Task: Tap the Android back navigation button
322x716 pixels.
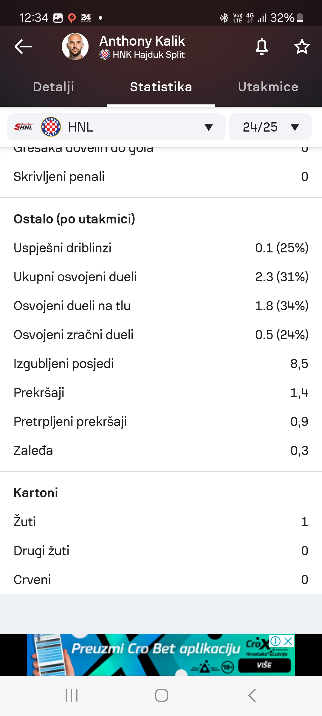Action: (252, 695)
